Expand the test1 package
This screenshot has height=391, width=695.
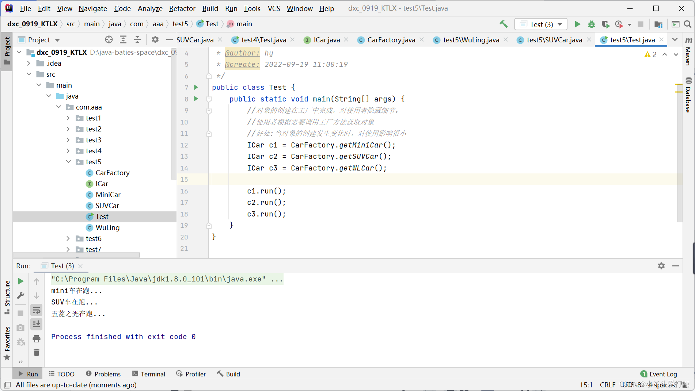pyautogui.click(x=68, y=118)
